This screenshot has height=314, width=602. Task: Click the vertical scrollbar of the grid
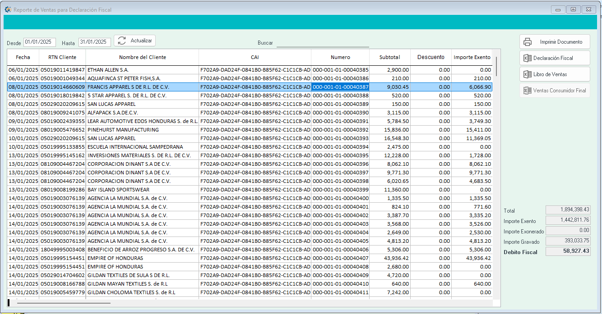[x=496, y=66]
